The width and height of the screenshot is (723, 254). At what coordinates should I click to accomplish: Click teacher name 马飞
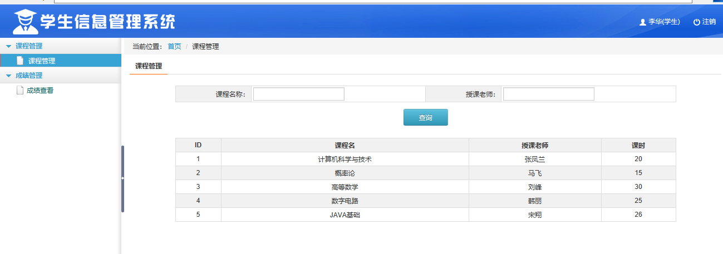tap(535, 173)
